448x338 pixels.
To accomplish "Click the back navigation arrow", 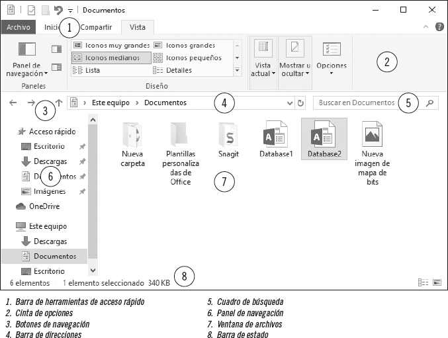I will point(13,103).
